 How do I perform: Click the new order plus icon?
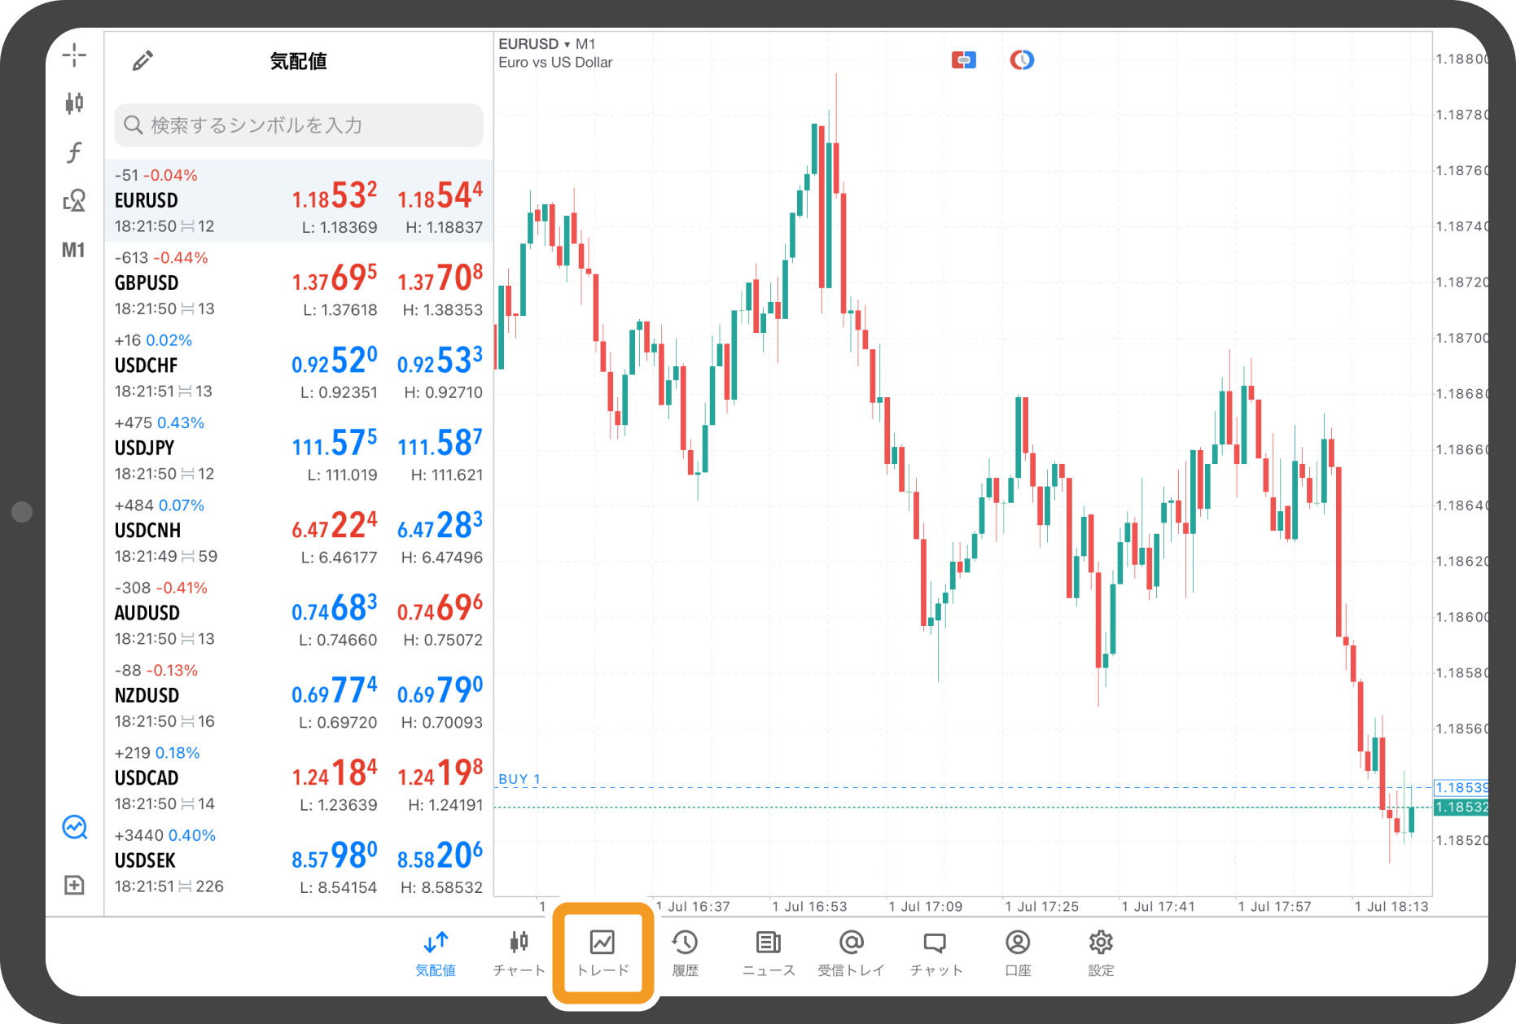click(x=74, y=885)
